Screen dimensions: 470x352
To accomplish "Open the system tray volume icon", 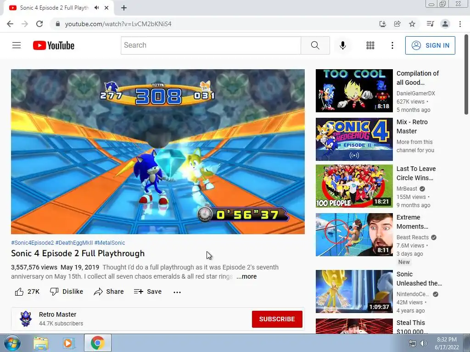I will [x=423, y=343].
